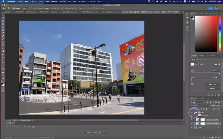Select the Zoom tool
This screenshot has width=223, height=139.
pos(3,75)
